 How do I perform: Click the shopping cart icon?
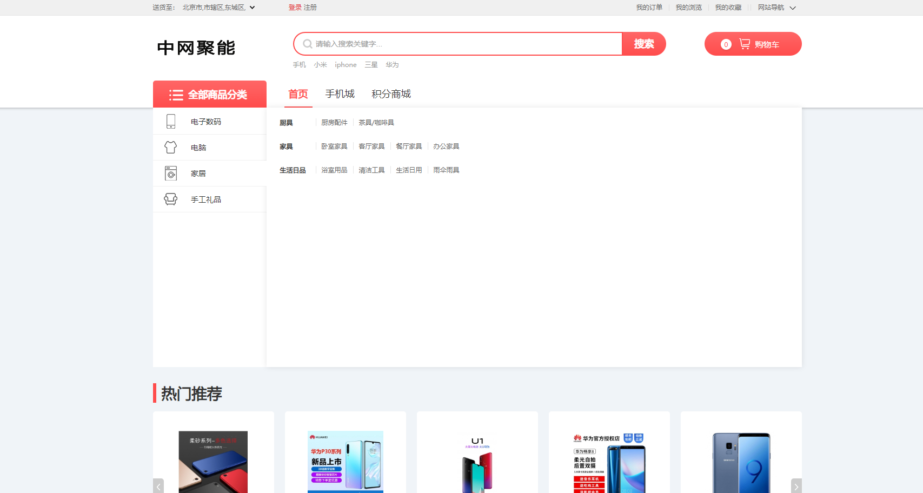(745, 44)
